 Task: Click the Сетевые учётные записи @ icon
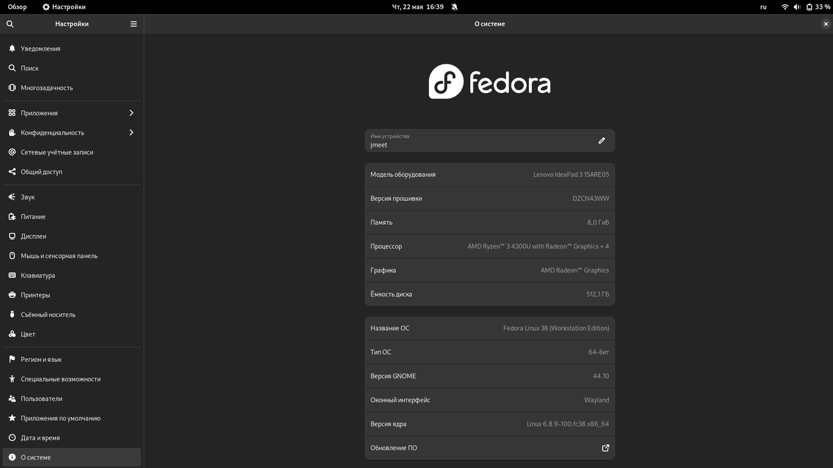click(x=12, y=152)
